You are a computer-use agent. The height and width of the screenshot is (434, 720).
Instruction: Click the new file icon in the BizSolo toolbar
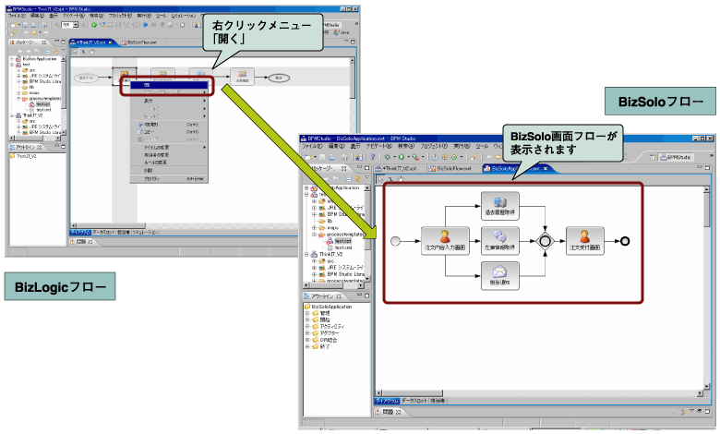[308, 157]
